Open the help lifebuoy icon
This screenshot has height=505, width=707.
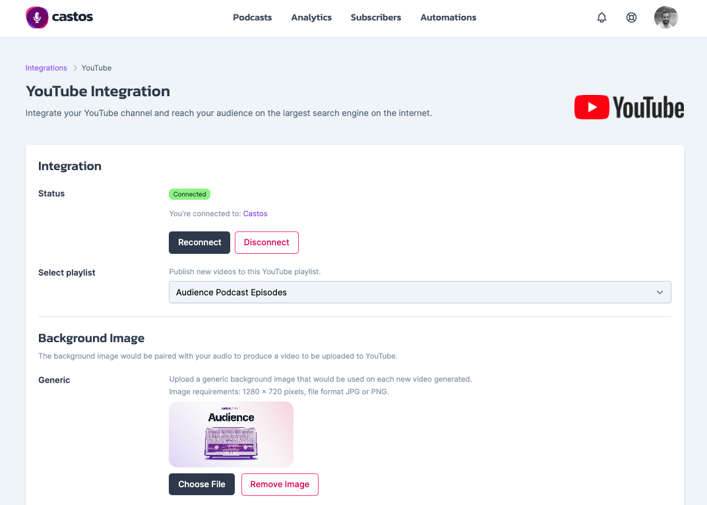[631, 18]
